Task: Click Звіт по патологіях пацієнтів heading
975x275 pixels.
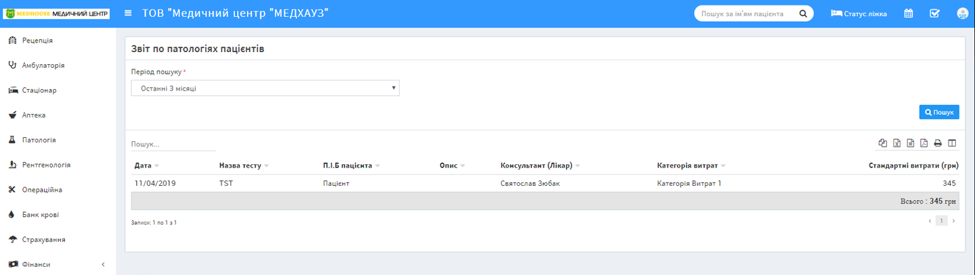Action: (x=198, y=49)
